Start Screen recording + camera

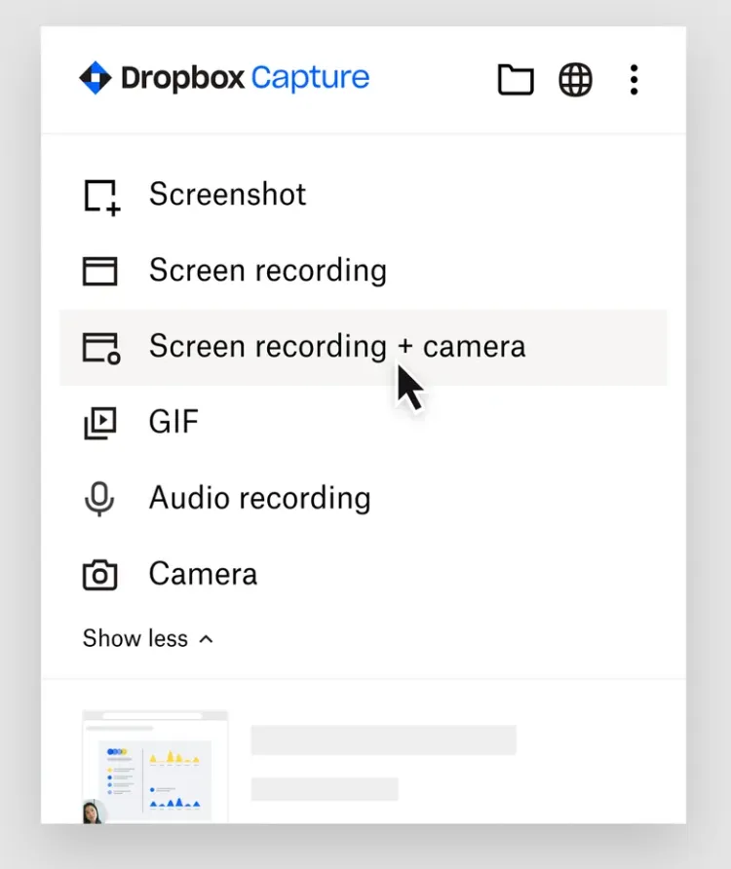[363, 348]
